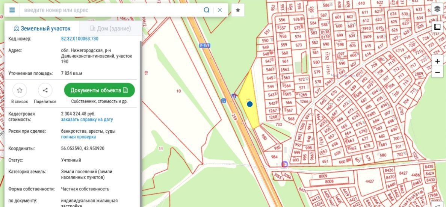Click the magnifier search icon
446x207 pixels.
(206, 10)
